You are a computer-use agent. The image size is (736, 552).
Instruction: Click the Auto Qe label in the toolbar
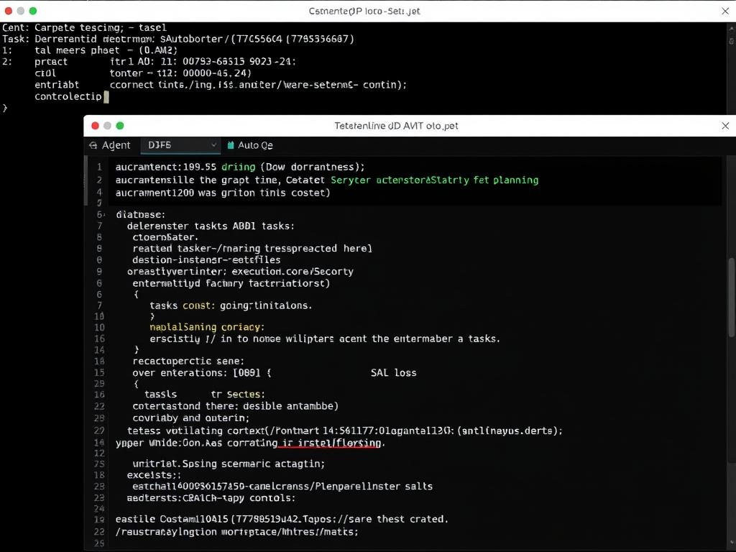click(255, 145)
